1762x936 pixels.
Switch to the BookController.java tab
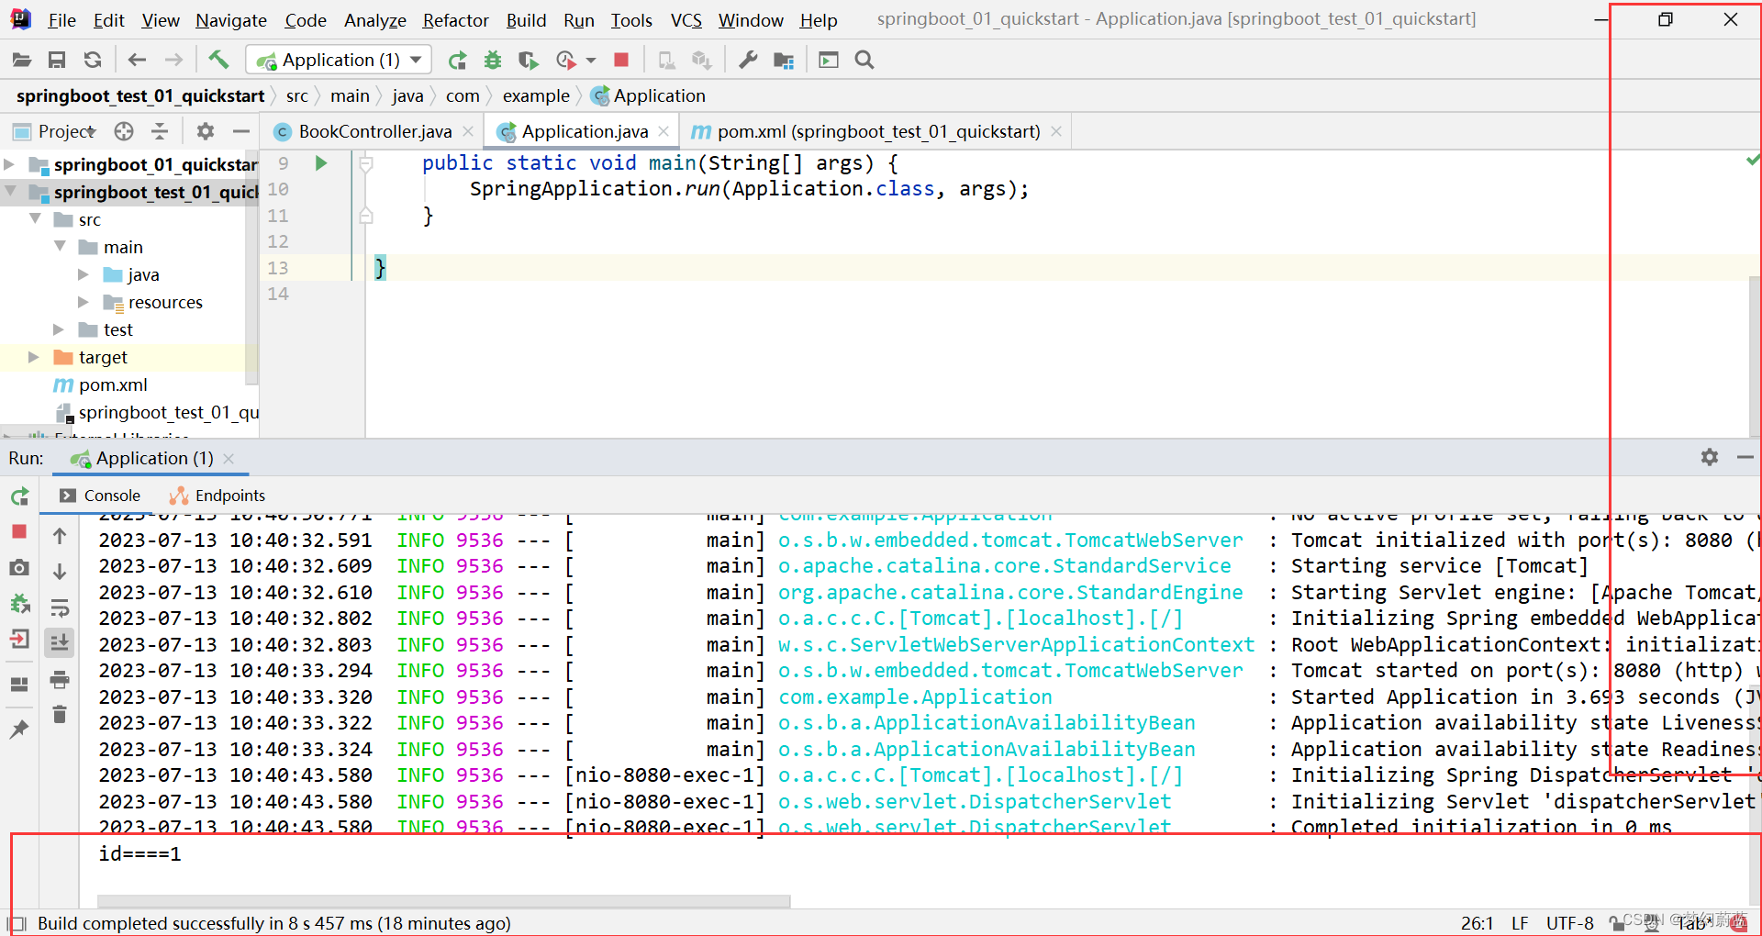pos(374,131)
